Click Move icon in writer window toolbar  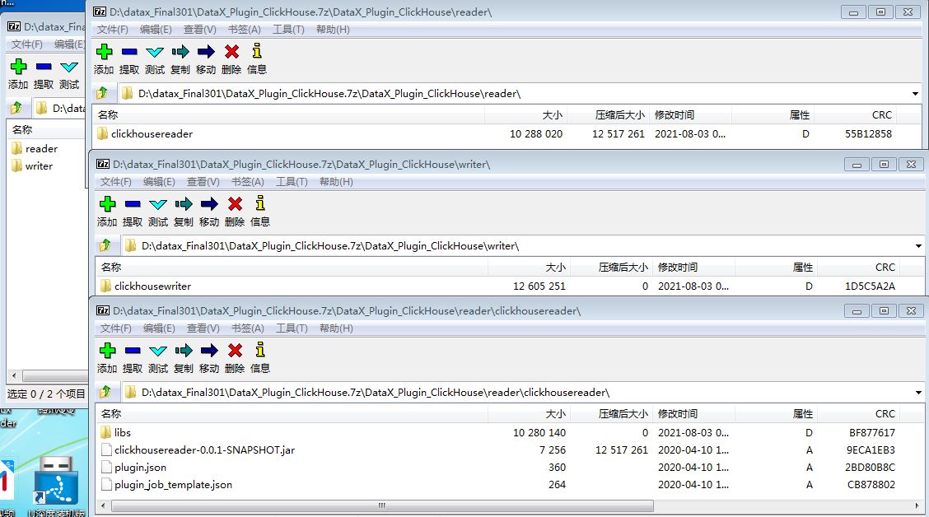coord(209,203)
